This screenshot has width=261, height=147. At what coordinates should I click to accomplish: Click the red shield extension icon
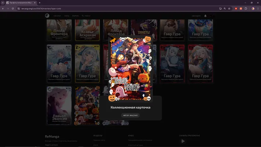click(x=236, y=8)
